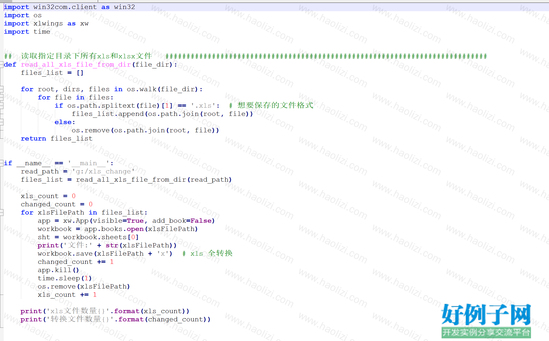Click the 'os.remove(xlsFilePath)' line
The width and height of the screenshot is (549, 341).
(x=84, y=286)
